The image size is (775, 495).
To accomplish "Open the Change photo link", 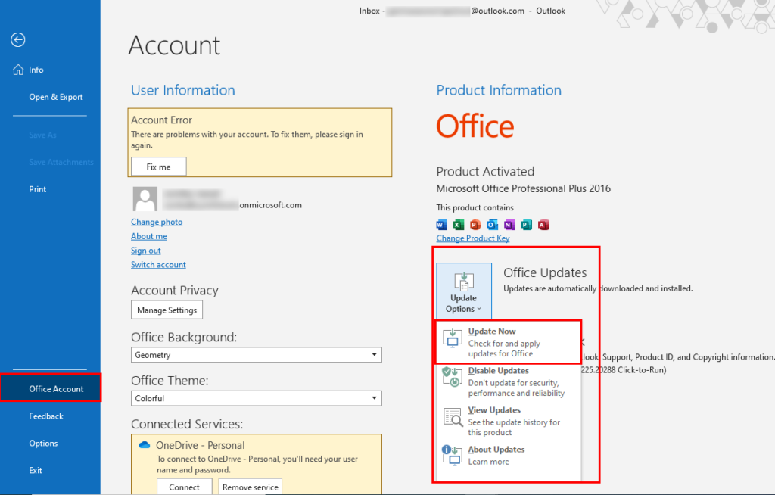I will click(157, 222).
